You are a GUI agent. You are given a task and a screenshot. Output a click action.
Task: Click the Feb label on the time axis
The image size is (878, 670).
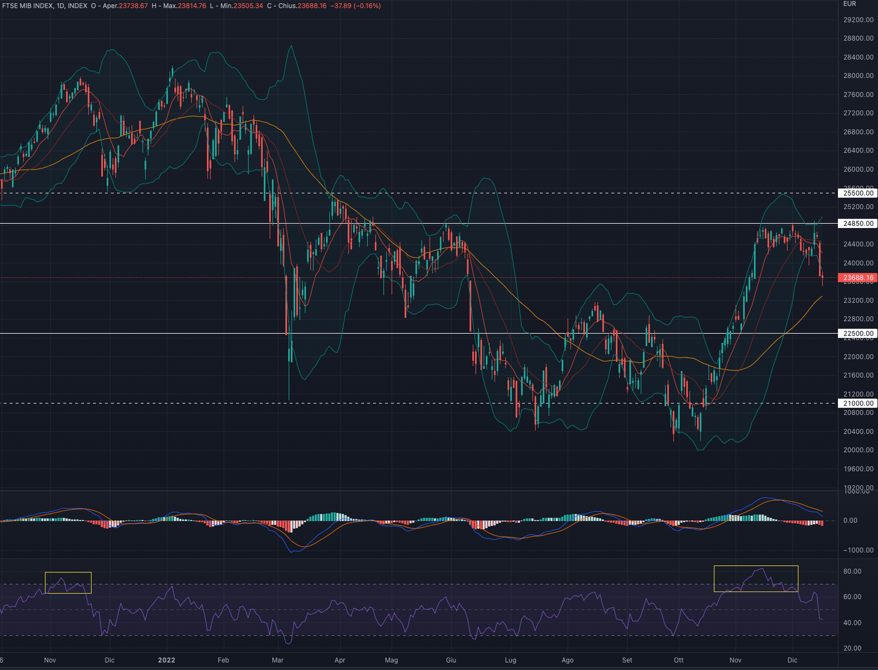[x=223, y=660]
